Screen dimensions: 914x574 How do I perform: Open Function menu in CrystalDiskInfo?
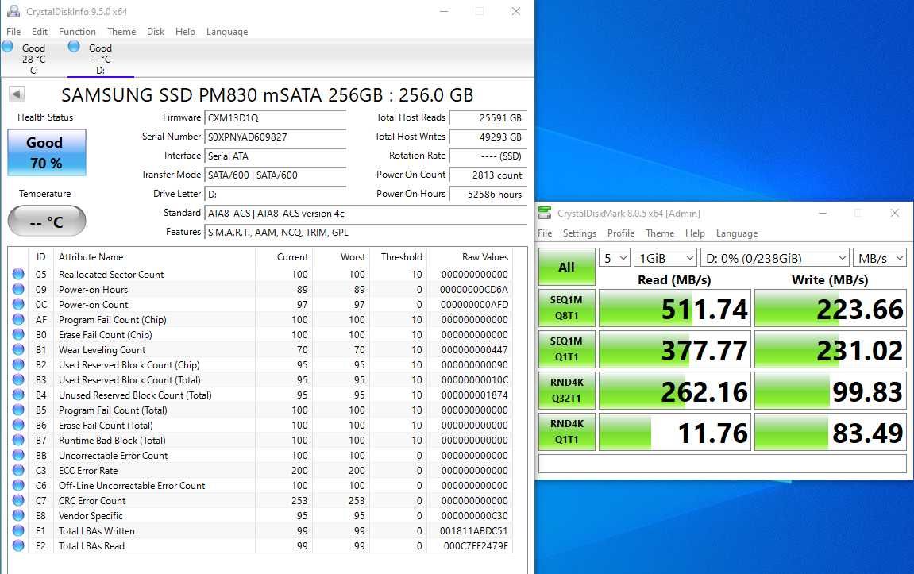point(77,32)
